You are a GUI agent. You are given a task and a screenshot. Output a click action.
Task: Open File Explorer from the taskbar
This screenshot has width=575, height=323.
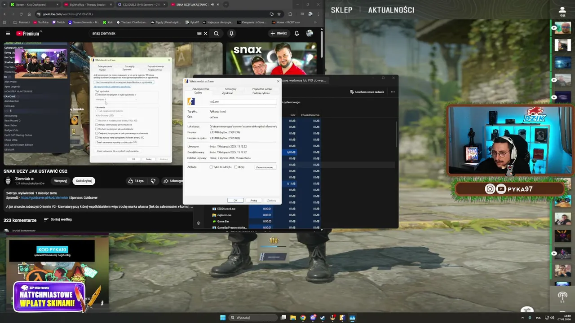(x=293, y=318)
